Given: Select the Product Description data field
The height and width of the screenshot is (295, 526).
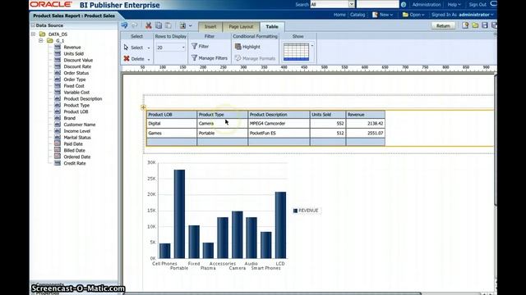Looking at the screenshot, I should click(83, 98).
